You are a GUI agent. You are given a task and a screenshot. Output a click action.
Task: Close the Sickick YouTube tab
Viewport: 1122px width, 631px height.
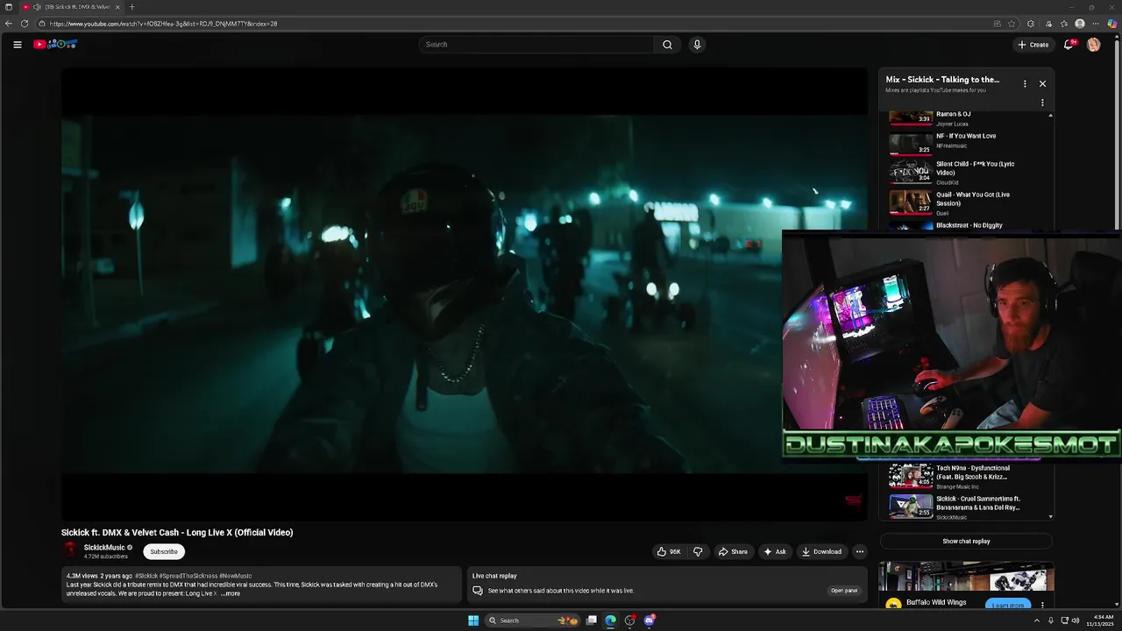(117, 7)
